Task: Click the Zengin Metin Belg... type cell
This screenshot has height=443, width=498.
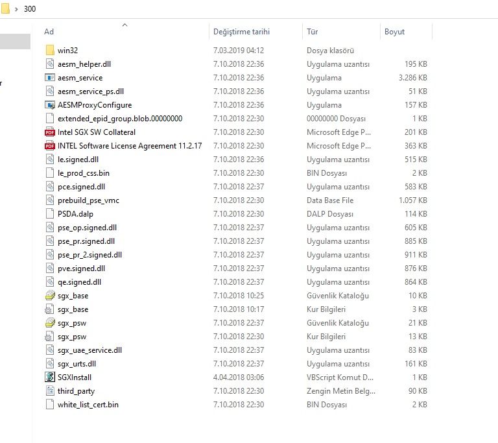Action: 341,391
